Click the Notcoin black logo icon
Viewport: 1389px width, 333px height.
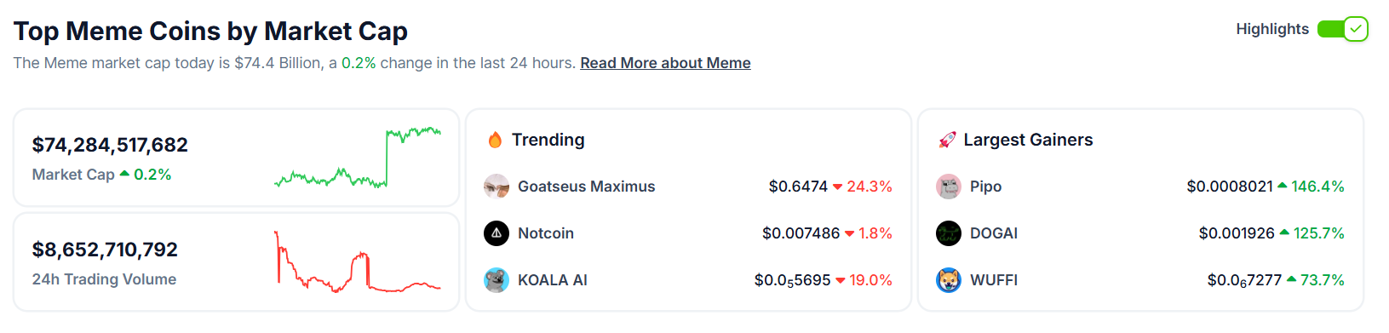point(496,233)
